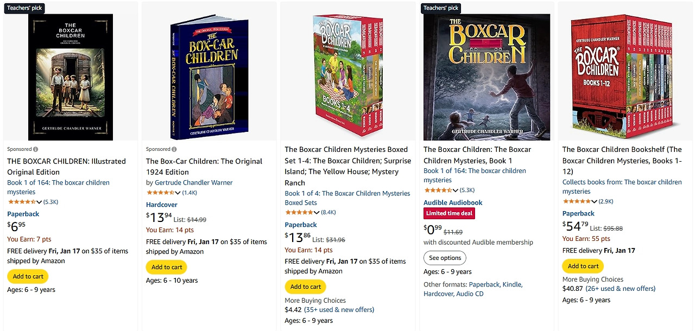Click See options for the audiobook

pyautogui.click(x=445, y=258)
